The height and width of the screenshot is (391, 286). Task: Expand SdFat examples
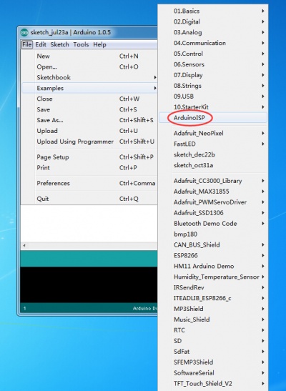pyautogui.click(x=213, y=352)
